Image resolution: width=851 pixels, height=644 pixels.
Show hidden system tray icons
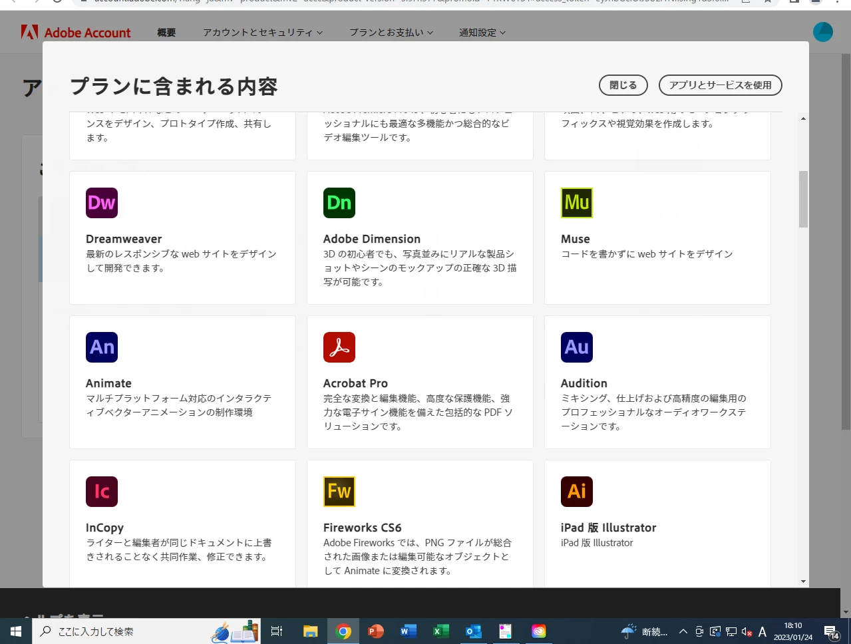[x=683, y=632]
